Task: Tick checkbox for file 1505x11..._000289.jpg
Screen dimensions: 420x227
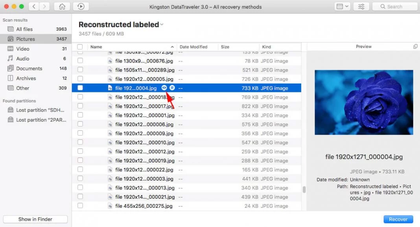Action: coord(80,70)
